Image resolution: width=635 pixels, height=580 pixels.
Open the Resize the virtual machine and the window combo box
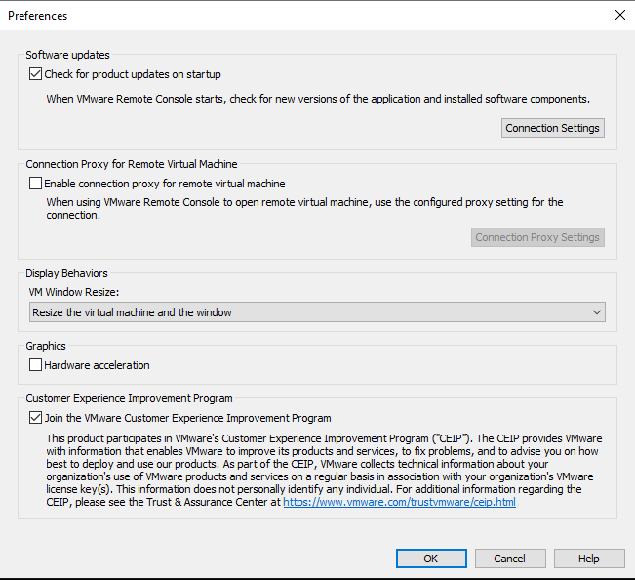[317, 312]
